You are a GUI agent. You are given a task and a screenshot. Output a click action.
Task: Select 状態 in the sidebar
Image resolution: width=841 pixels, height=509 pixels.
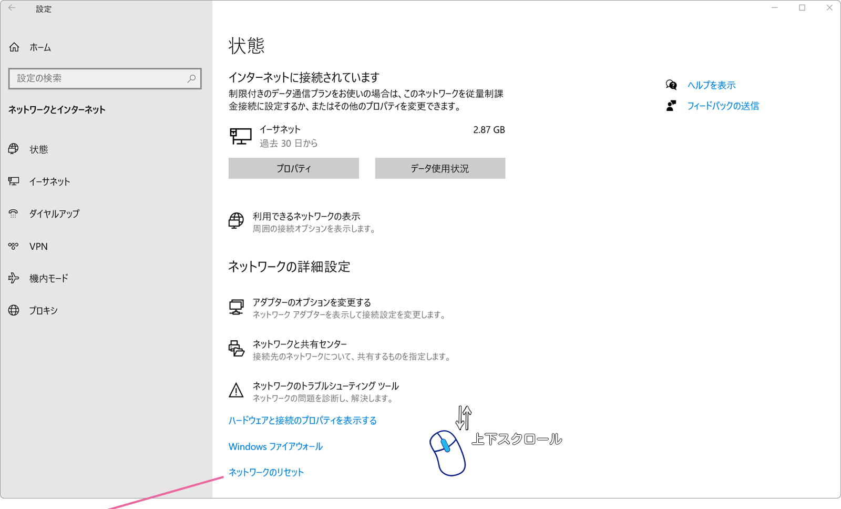pos(38,149)
